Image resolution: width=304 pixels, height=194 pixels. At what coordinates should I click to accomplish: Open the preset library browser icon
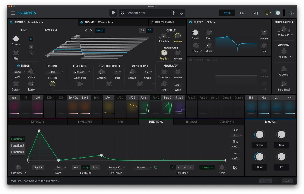point(113,13)
